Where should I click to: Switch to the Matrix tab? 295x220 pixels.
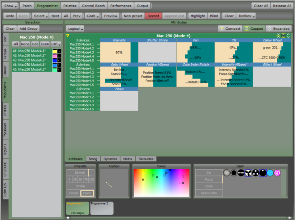coord(128,159)
